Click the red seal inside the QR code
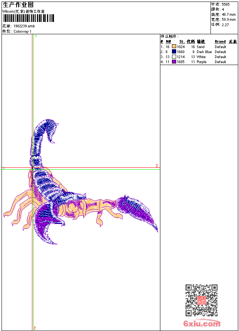239x331 pixels. (x=201, y=300)
